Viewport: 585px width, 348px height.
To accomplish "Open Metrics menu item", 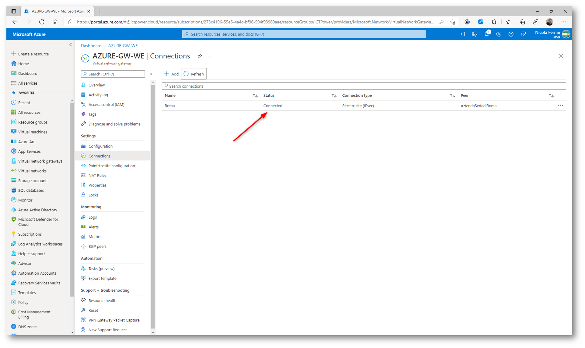I will click(95, 237).
